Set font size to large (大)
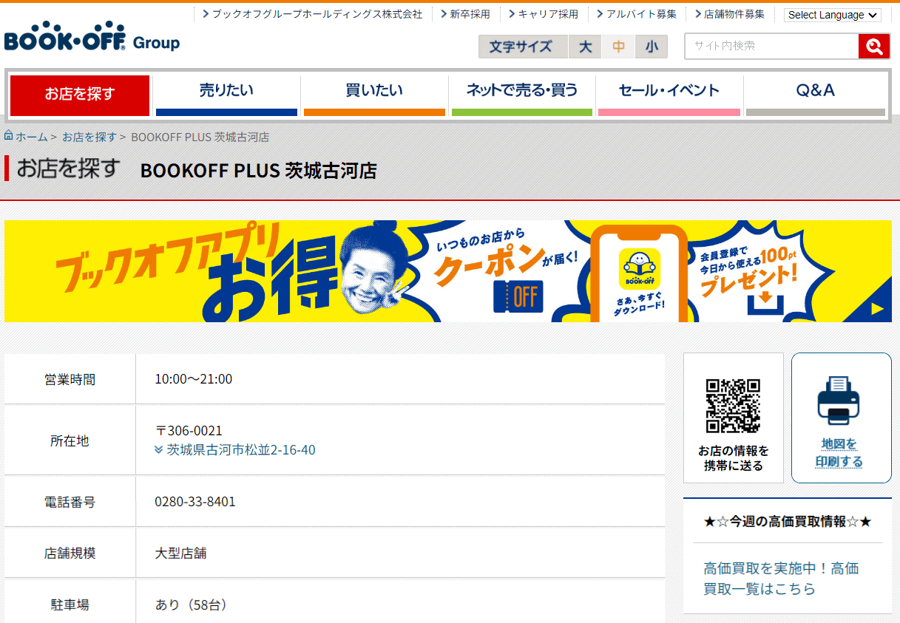The width and height of the screenshot is (900, 623). 585,47
